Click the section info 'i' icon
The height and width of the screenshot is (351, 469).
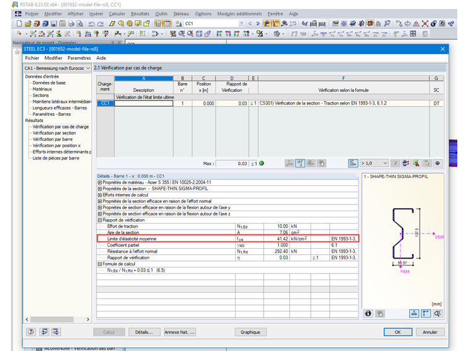(x=368, y=313)
